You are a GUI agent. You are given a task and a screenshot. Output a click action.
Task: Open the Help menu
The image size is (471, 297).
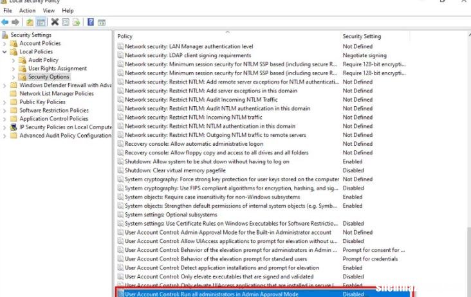pos(68,10)
